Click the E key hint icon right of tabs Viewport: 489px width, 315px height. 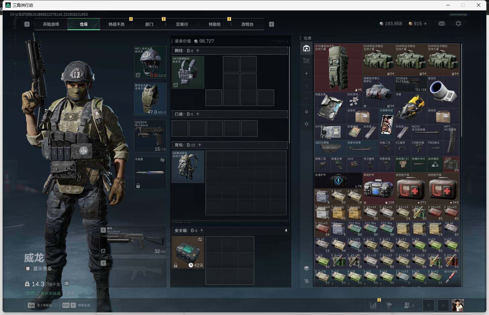click(271, 24)
